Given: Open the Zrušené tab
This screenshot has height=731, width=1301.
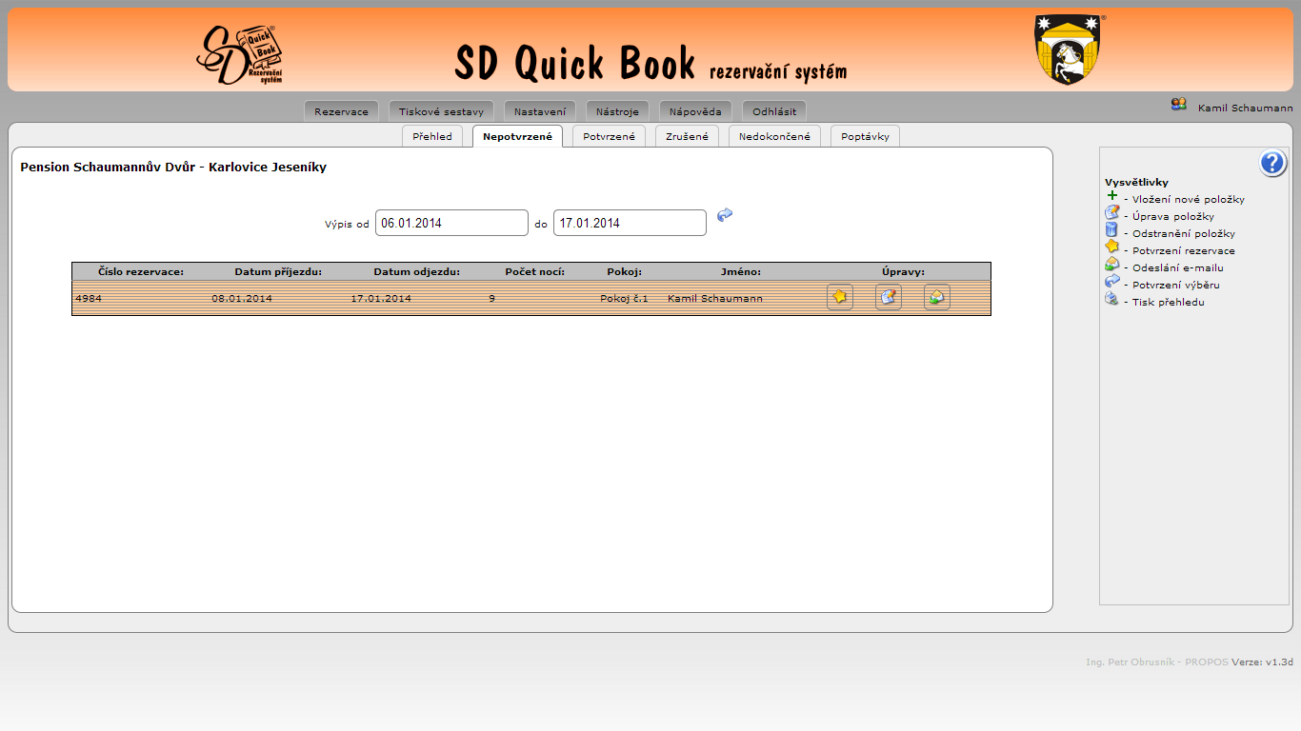Looking at the screenshot, I should point(688,136).
